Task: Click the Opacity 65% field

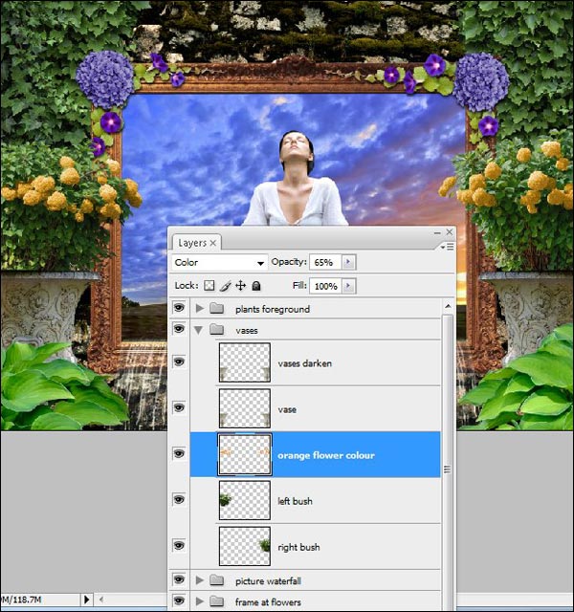Action: [325, 262]
